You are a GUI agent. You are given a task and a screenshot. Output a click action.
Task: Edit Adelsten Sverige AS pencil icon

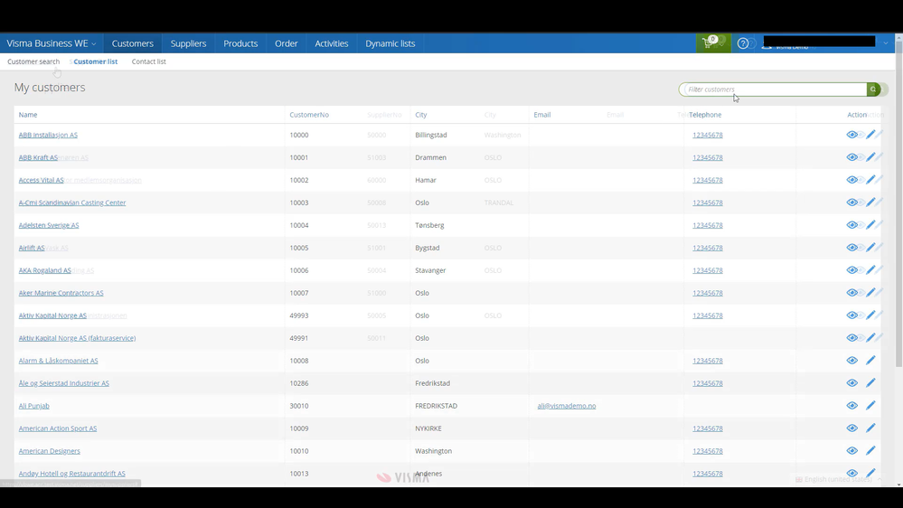tap(870, 225)
